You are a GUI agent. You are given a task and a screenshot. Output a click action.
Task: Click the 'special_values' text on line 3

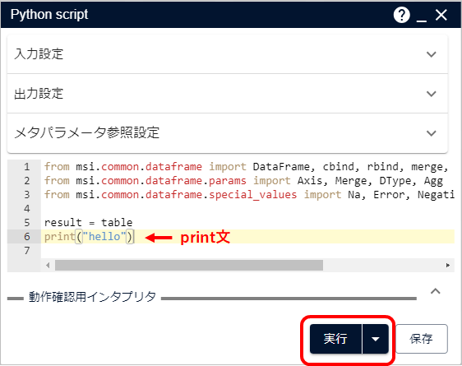point(253,195)
